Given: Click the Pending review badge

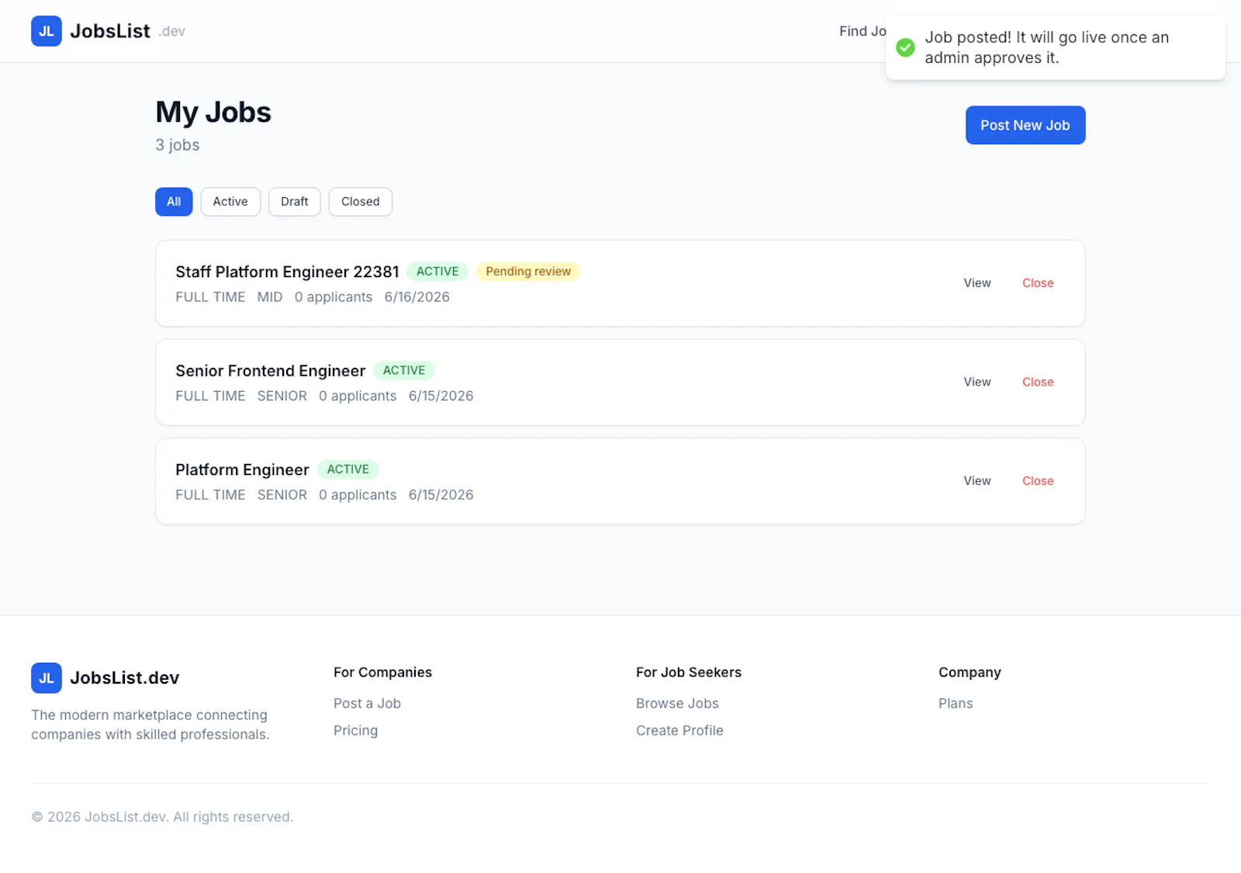Looking at the screenshot, I should [x=528, y=272].
